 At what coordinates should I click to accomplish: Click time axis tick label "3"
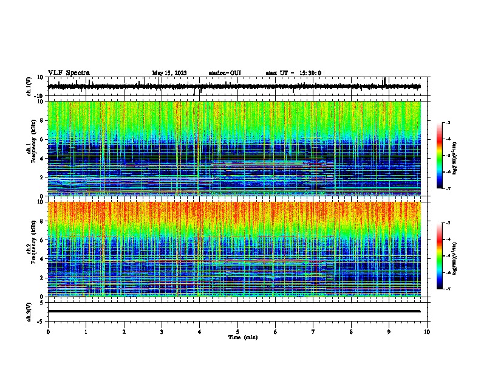pyautogui.click(x=162, y=332)
